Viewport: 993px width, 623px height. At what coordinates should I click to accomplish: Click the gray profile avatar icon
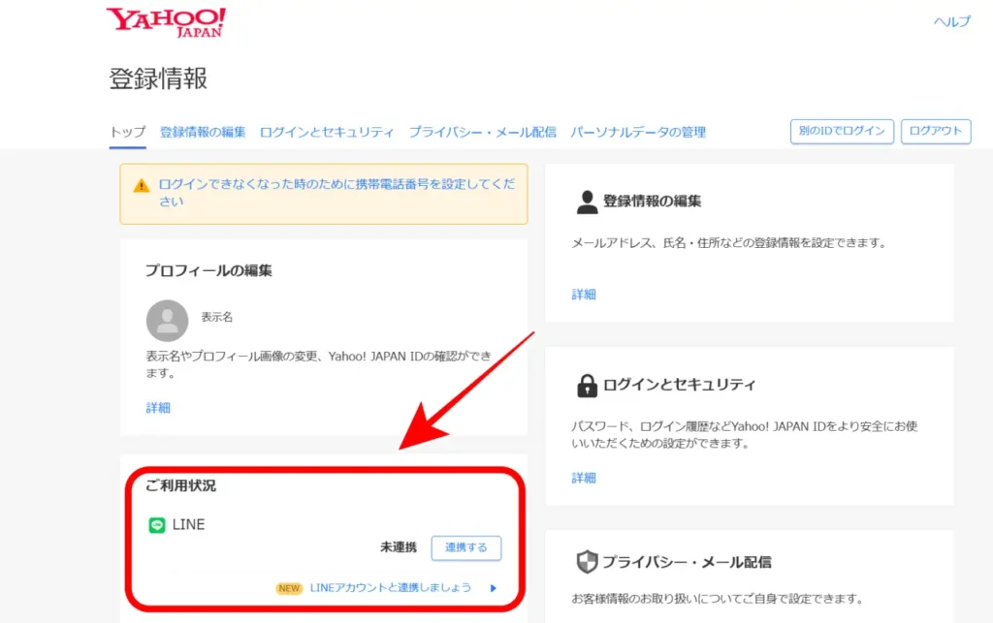166,321
